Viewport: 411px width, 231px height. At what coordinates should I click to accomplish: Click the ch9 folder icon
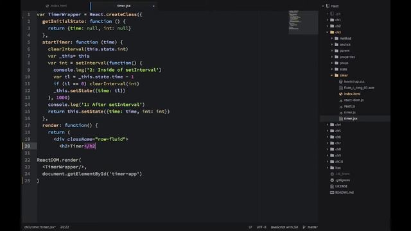click(332, 155)
